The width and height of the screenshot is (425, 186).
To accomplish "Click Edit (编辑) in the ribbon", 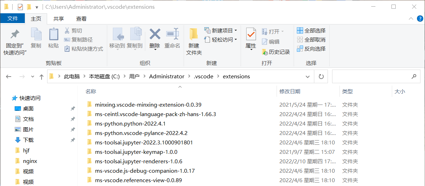I will coord(271,42).
